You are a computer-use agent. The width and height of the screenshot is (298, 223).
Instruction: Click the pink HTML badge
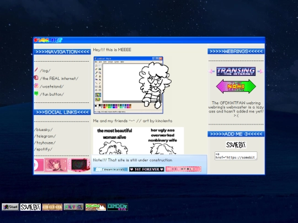tap(183, 169)
